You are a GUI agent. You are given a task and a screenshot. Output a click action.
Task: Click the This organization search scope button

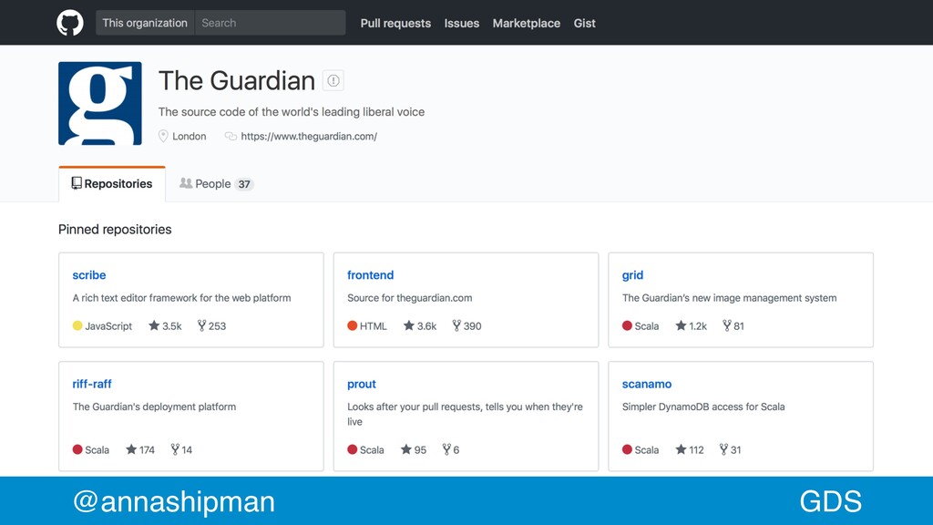tap(145, 23)
